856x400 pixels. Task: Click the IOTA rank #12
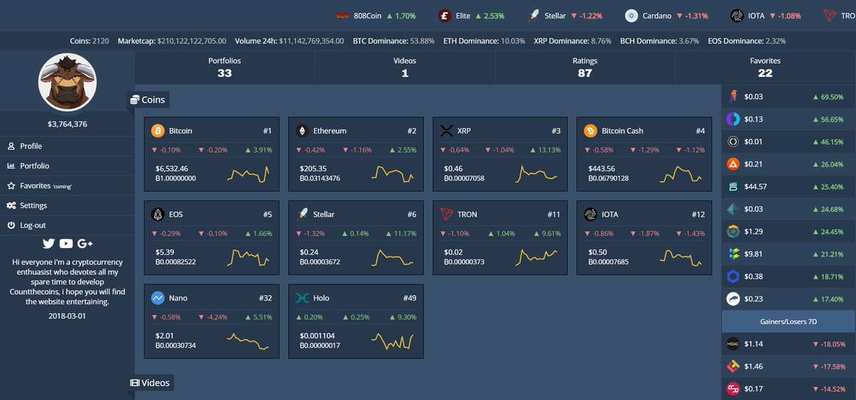pyautogui.click(x=697, y=215)
